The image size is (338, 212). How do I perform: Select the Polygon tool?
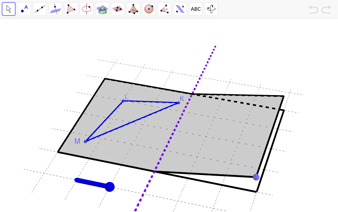point(71,9)
